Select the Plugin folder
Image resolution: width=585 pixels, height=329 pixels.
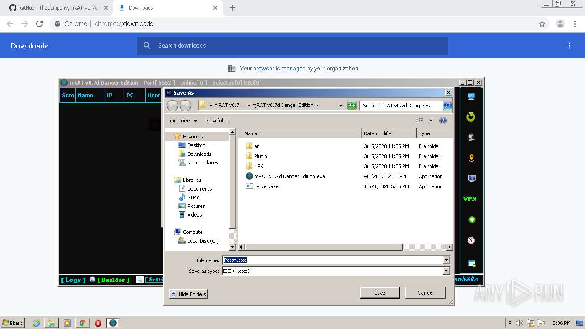coord(260,156)
